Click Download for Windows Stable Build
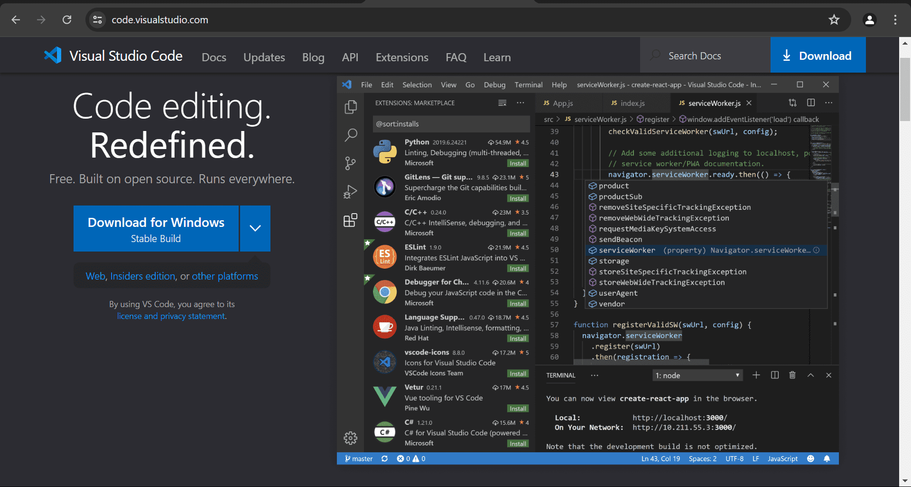The height and width of the screenshot is (487, 911). tap(156, 228)
